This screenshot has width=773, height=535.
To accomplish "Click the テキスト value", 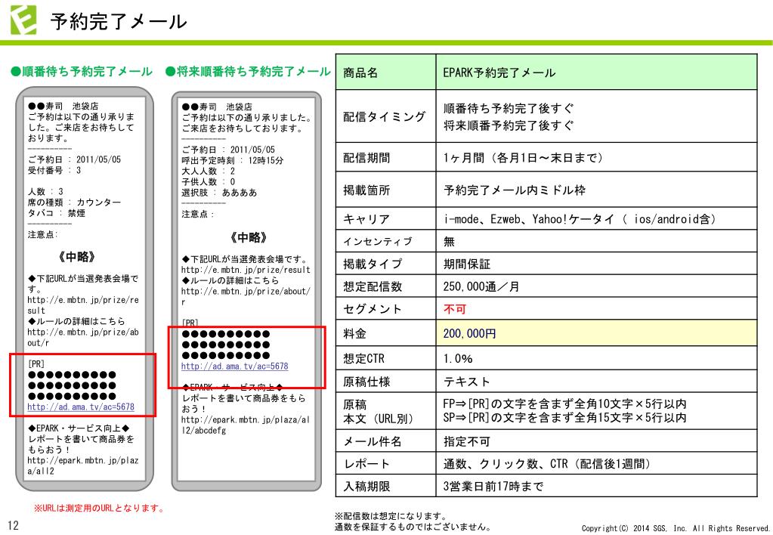I will 466,381.
